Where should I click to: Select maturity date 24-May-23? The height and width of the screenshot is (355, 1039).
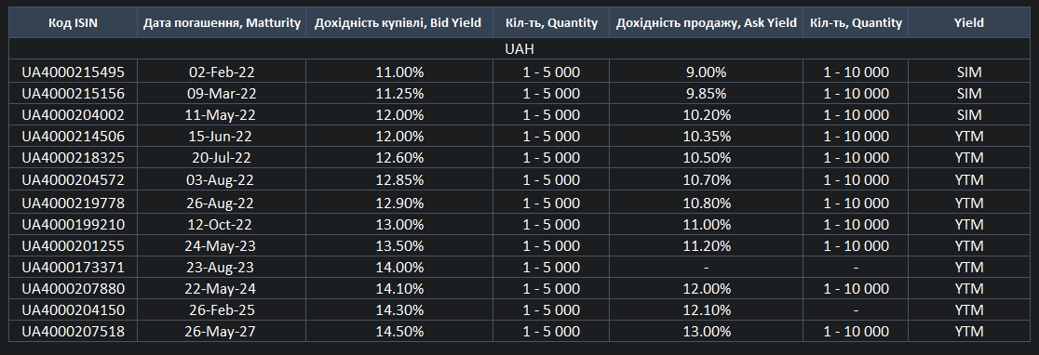pos(222,246)
